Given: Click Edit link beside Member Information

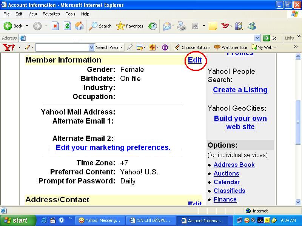Looking at the screenshot, I should [x=195, y=60].
